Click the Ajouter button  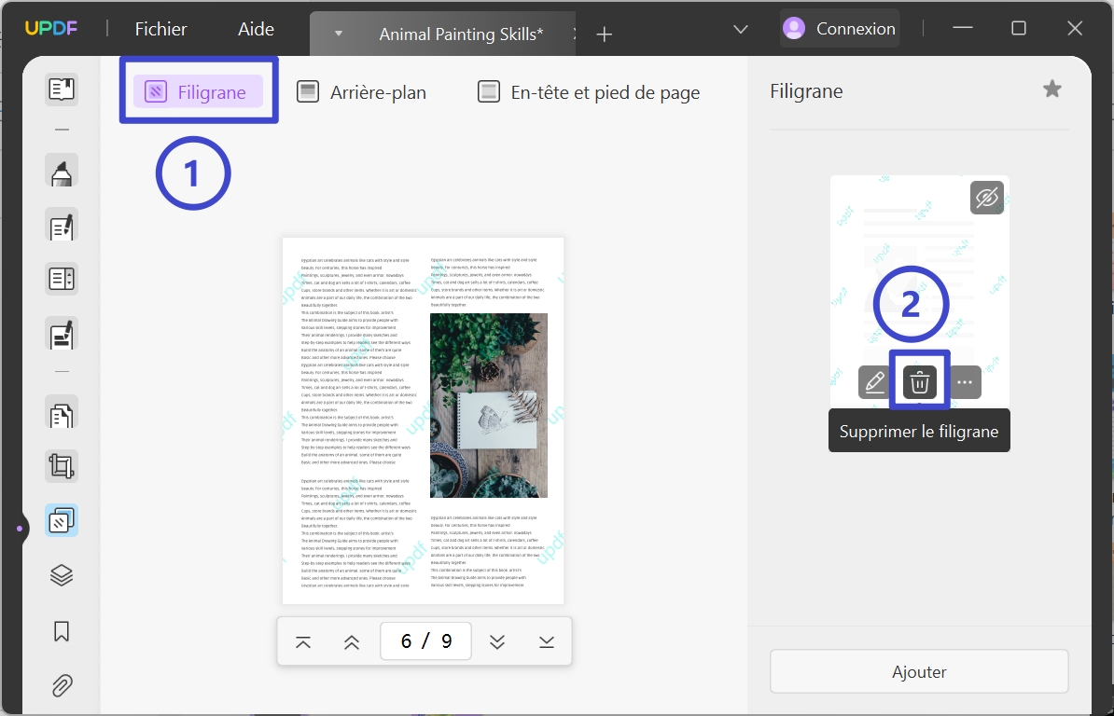point(919,671)
